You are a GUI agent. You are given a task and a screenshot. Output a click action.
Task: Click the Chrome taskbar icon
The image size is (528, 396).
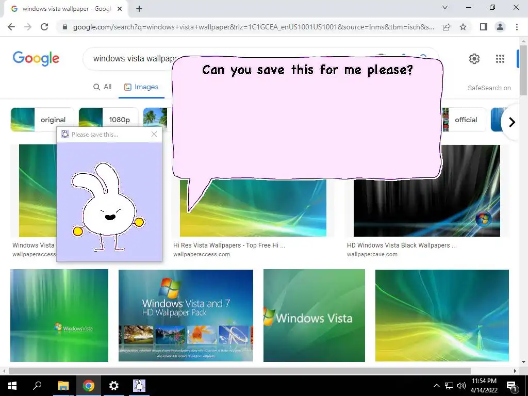pos(89,386)
